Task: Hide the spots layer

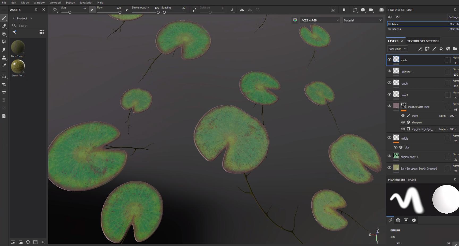Action: click(x=389, y=59)
